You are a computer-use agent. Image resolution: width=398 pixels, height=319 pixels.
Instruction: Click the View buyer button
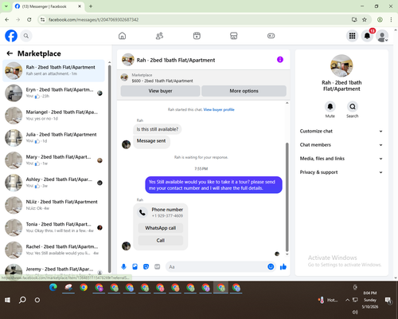160,91
